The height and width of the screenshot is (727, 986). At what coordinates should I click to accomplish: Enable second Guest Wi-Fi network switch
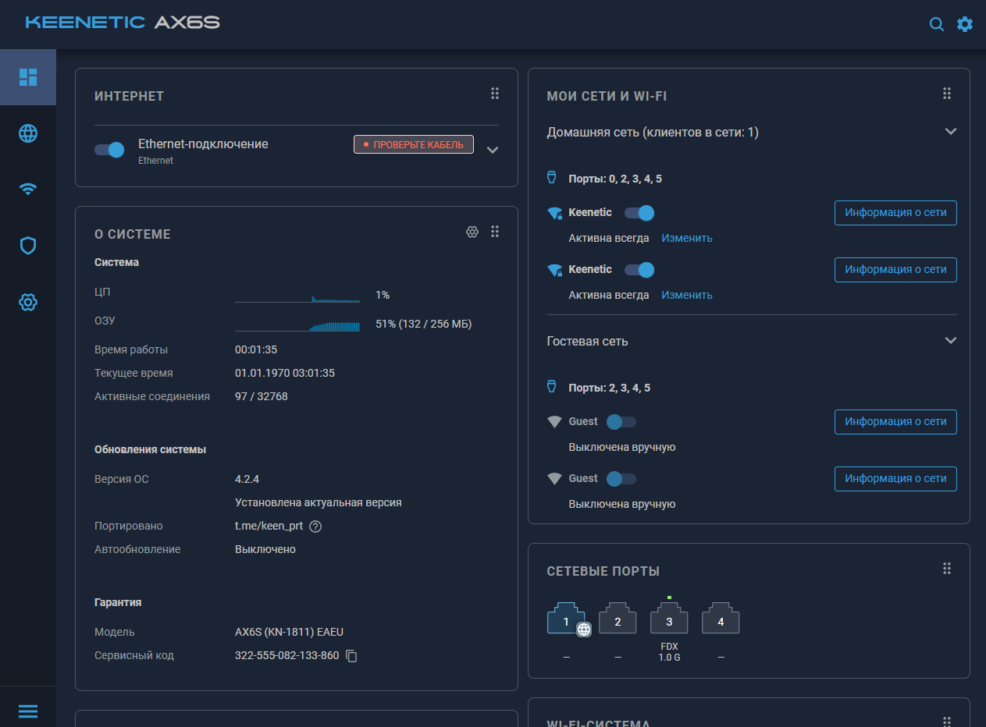(621, 479)
